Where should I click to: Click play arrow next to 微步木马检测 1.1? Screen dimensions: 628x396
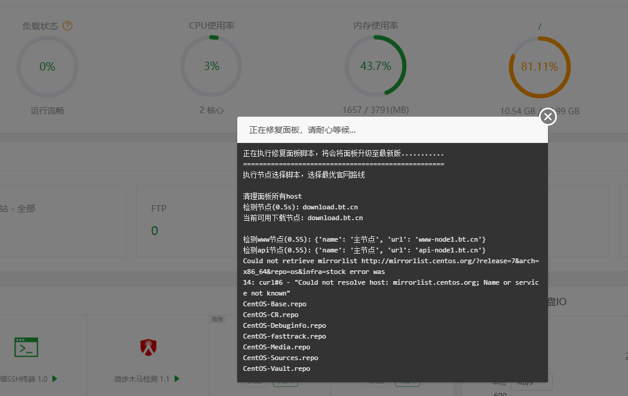pyautogui.click(x=177, y=379)
